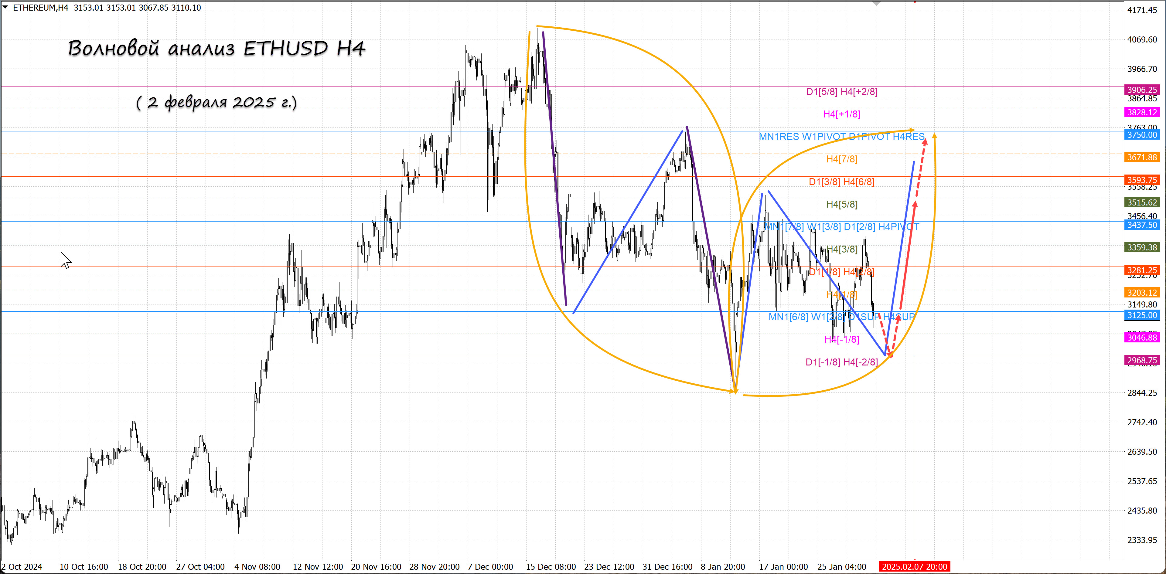Click the 'H4[+1/8]' level label
The height and width of the screenshot is (574, 1166).
841,114
